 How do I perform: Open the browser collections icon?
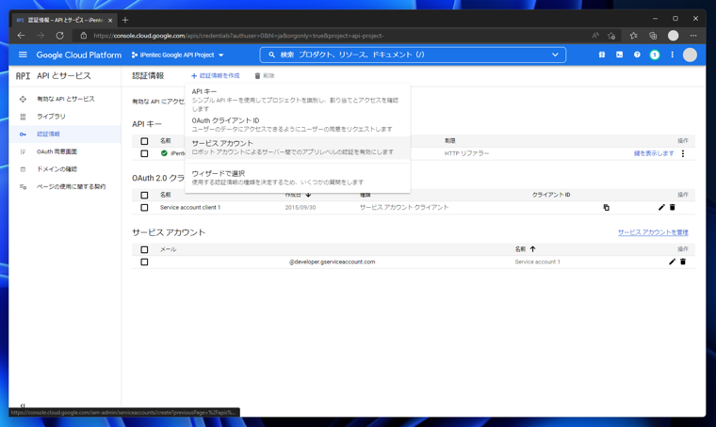click(x=653, y=36)
